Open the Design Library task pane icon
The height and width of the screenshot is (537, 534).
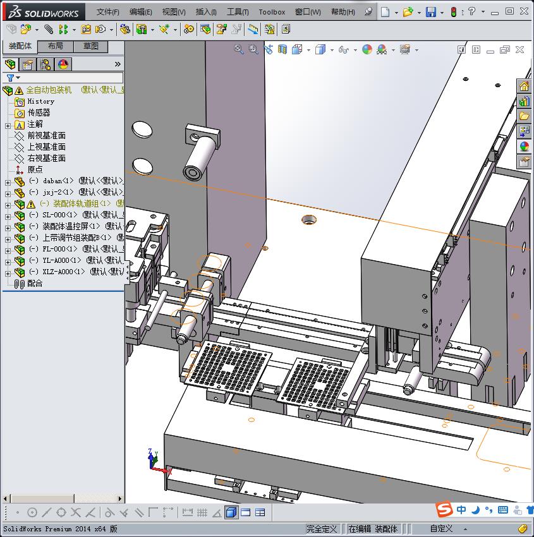click(524, 101)
